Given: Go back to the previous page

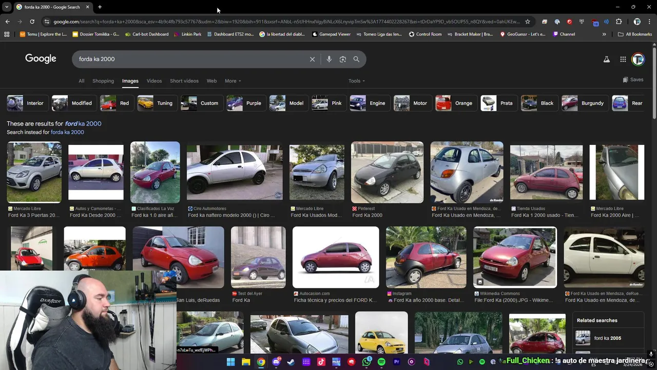Looking at the screenshot, I should [x=7, y=22].
